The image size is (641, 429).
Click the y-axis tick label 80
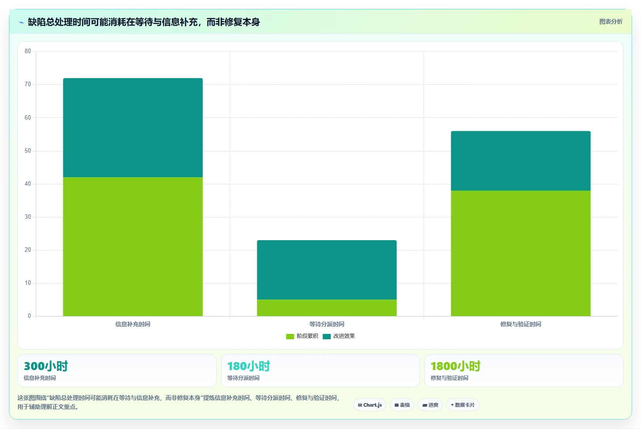click(x=28, y=51)
